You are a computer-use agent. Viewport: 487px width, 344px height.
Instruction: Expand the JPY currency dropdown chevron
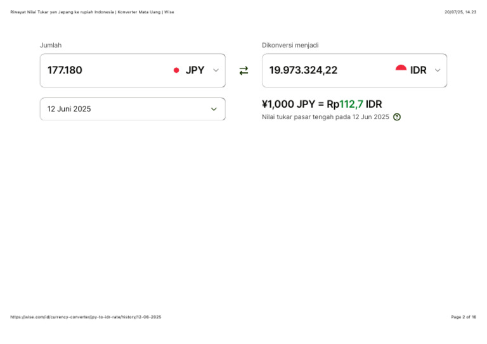pos(216,70)
